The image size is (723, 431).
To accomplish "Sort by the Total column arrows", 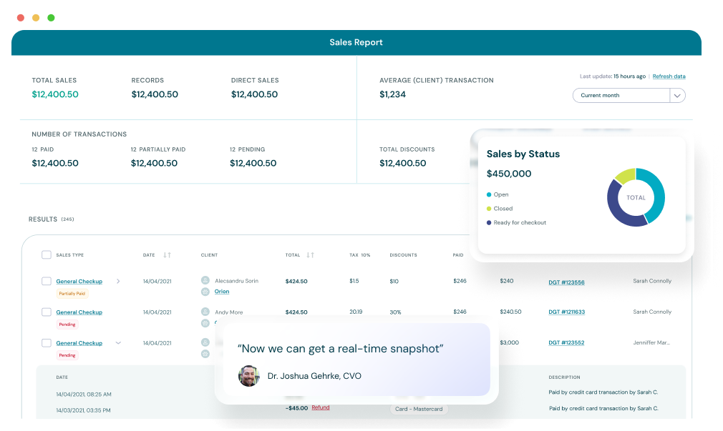I will [309, 254].
